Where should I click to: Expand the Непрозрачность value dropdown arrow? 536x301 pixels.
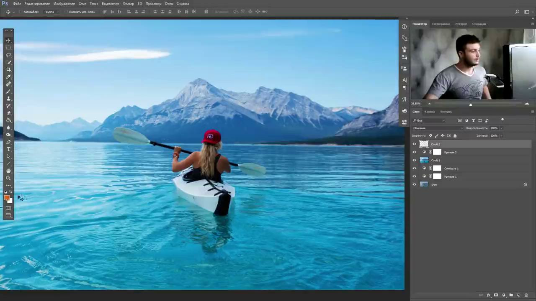pyautogui.click(x=502, y=128)
